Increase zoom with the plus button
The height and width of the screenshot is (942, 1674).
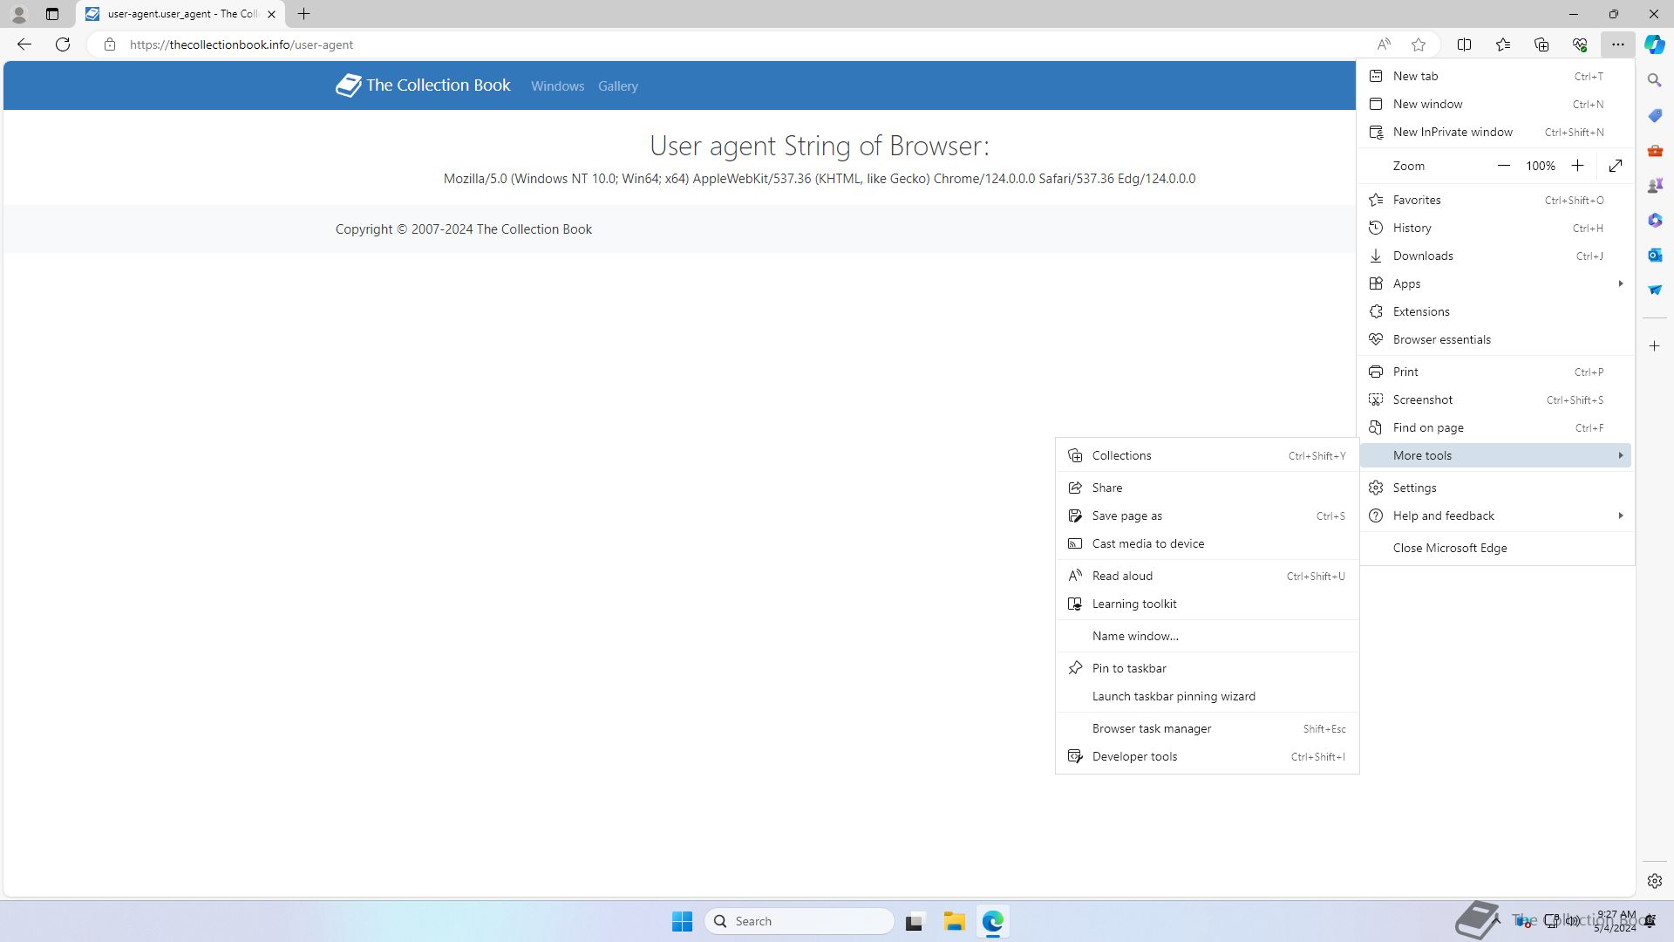coord(1577,166)
